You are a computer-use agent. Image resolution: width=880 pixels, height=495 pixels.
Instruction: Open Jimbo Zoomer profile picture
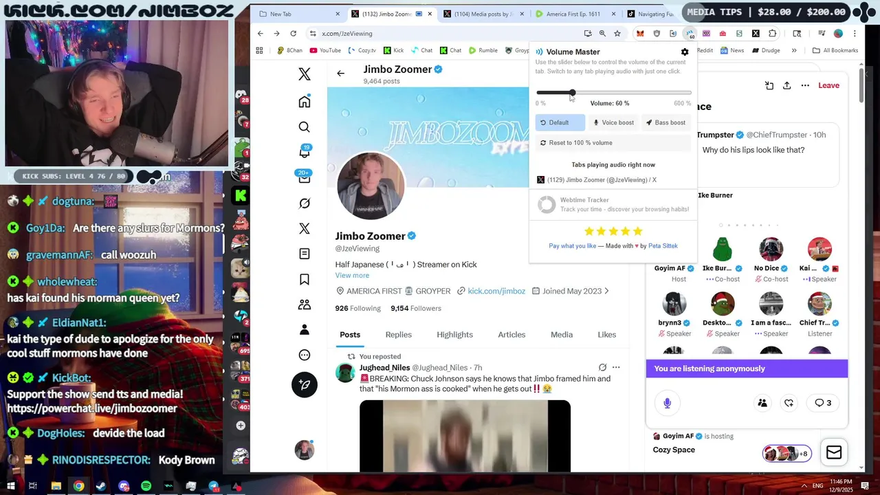click(371, 186)
